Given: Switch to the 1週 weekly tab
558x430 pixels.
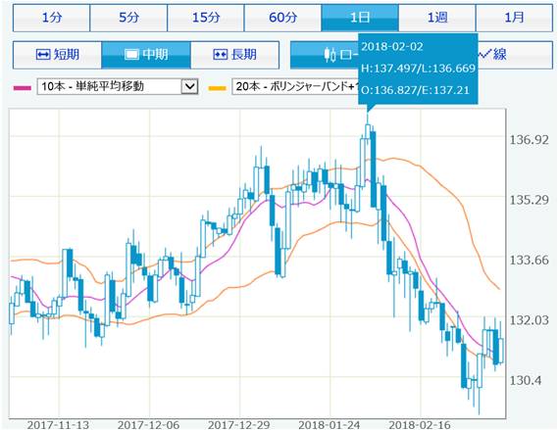Looking at the screenshot, I should coord(437,18).
